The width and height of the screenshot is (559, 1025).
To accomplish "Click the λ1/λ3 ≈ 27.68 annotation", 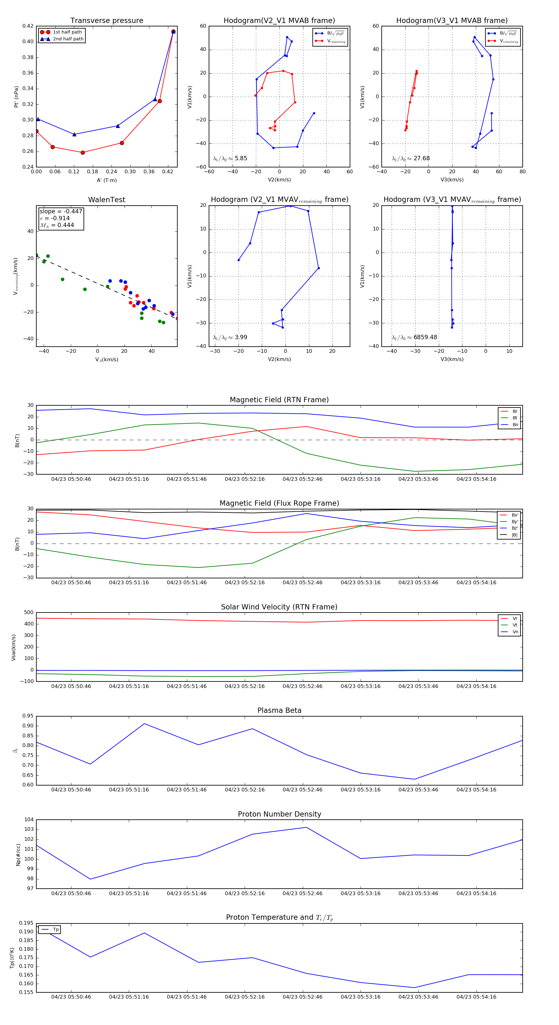I will (x=411, y=158).
